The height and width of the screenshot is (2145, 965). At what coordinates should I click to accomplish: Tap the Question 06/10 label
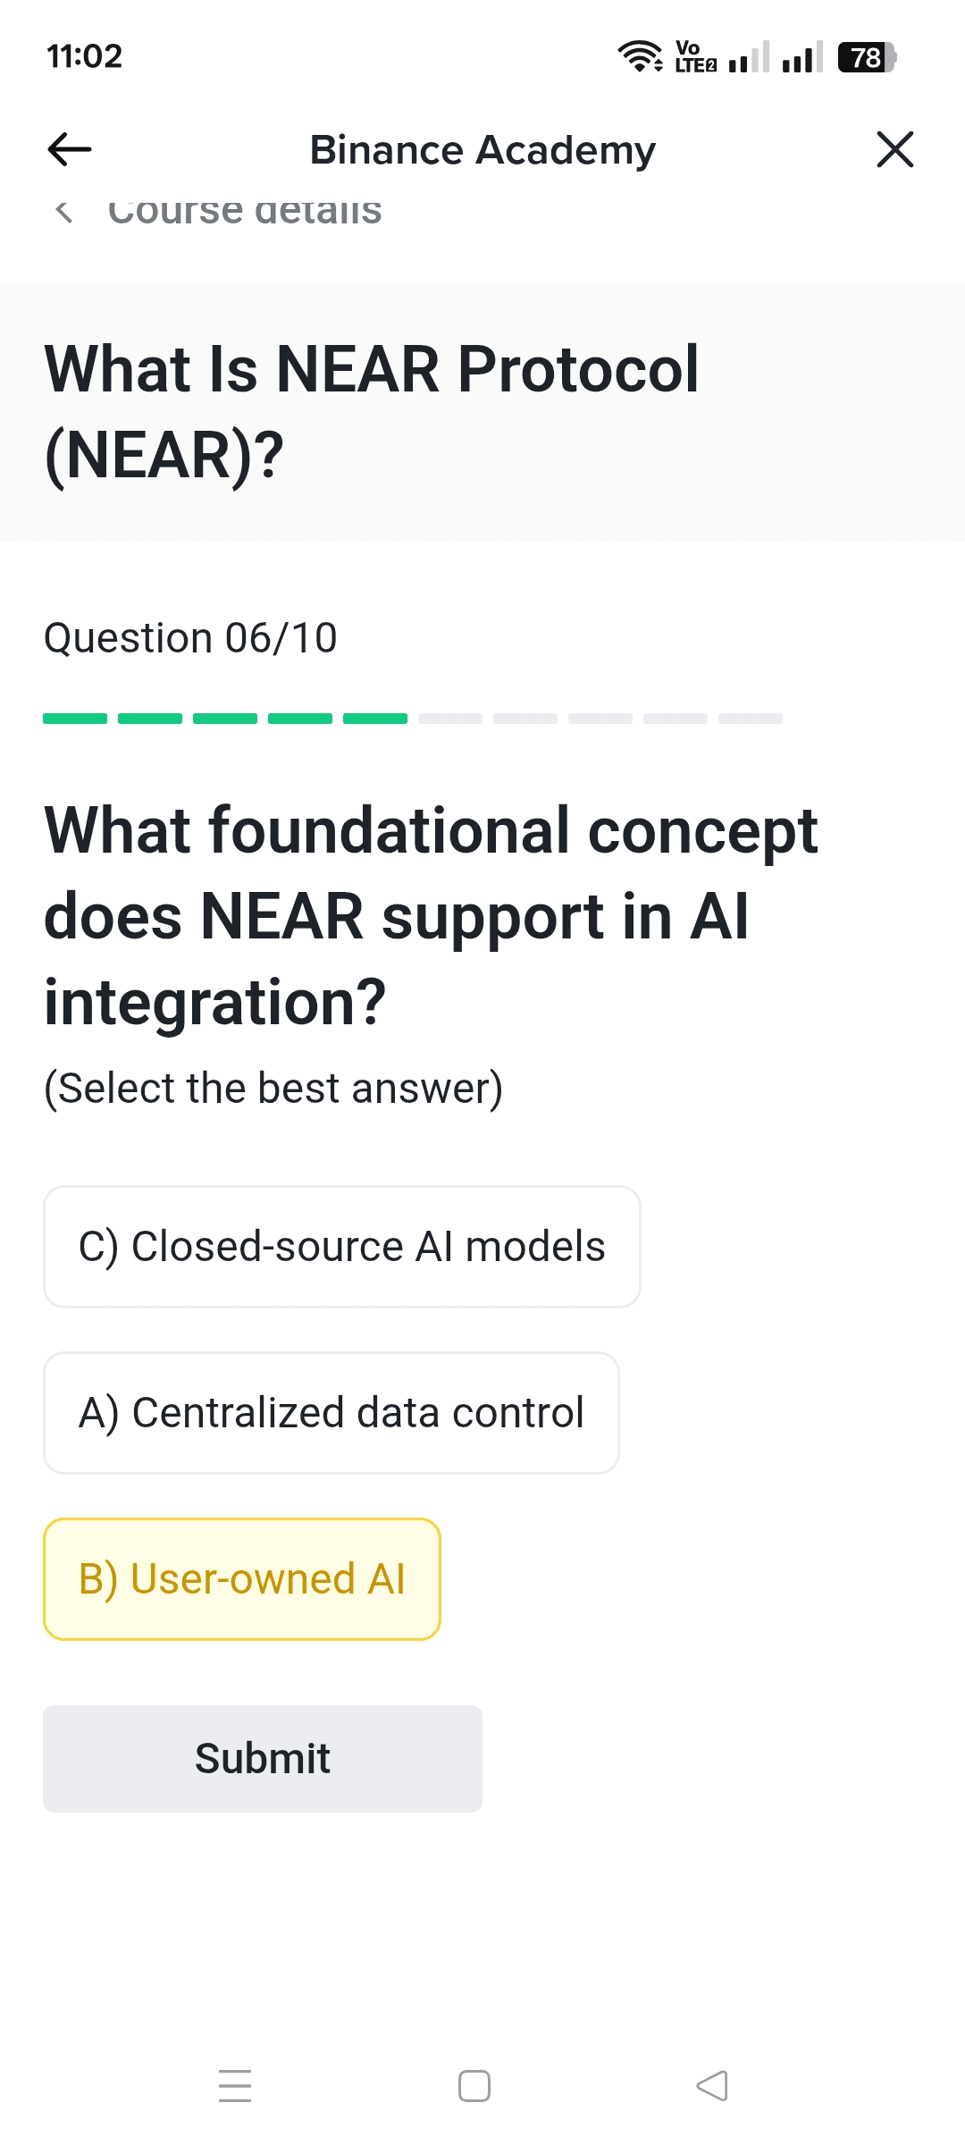point(190,638)
